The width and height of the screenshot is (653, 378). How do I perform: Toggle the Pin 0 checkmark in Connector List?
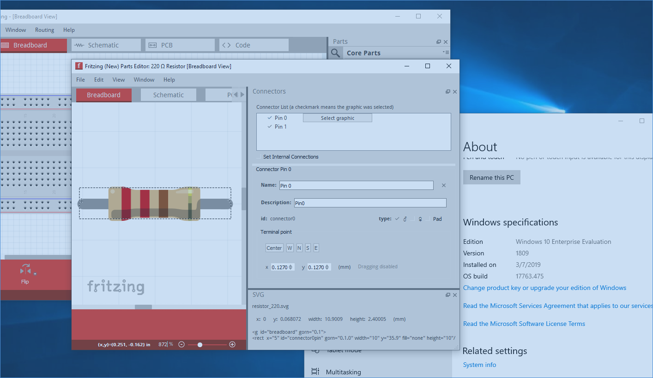[269, 118]
